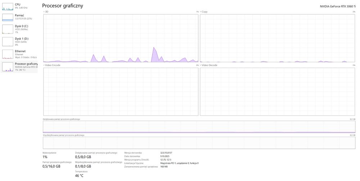Click Współużytkowana pamięć label above graph
This screenshot has width=360, height=181.
(64, 135)
